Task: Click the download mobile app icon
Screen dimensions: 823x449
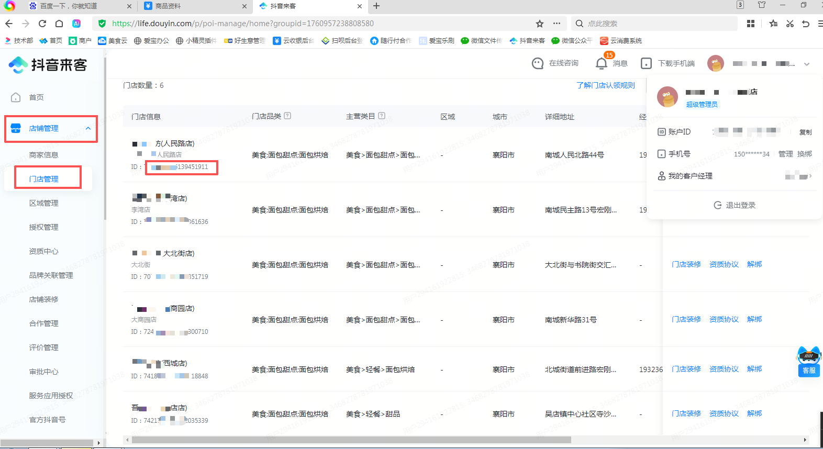Action: pos(647,63)
